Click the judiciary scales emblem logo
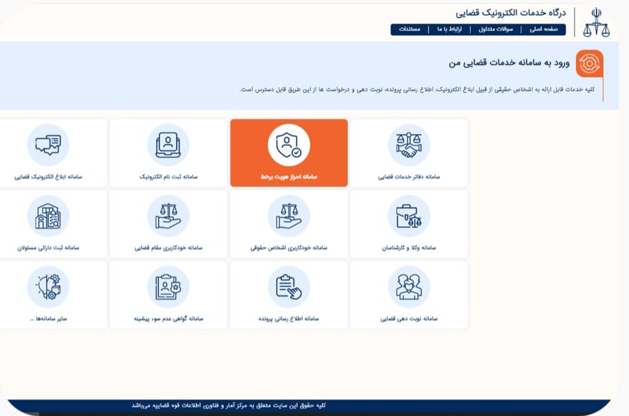 (596, 22)
